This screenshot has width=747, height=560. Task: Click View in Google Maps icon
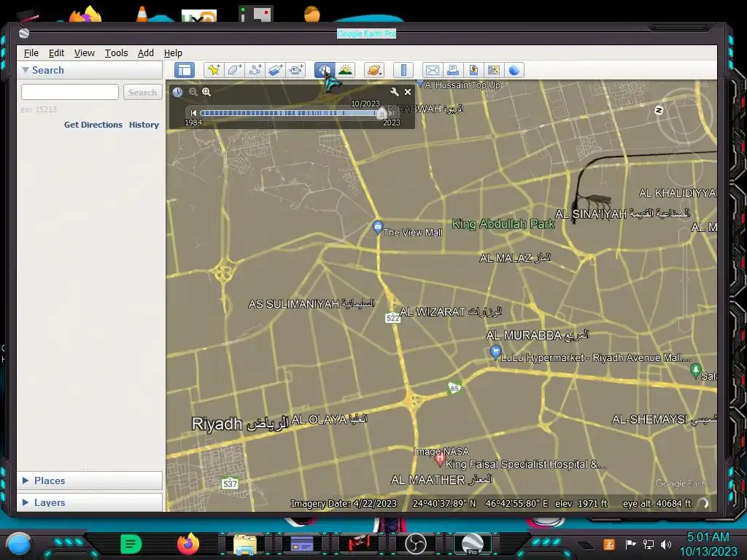(x=494, y=71)
